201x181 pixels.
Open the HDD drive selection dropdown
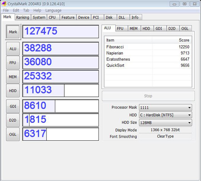point(165,115)
